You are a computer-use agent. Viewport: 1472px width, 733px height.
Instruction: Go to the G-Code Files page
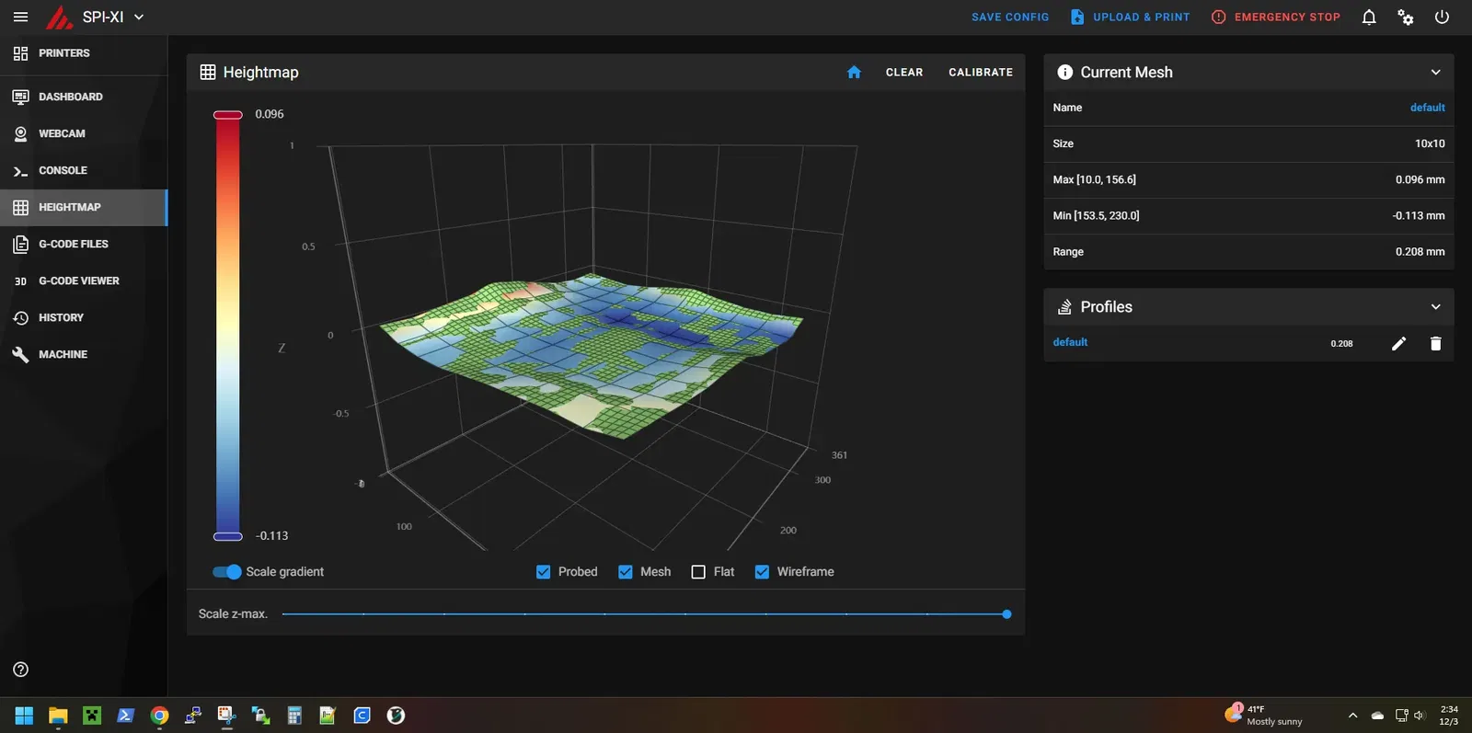click(x=73, y=244)
